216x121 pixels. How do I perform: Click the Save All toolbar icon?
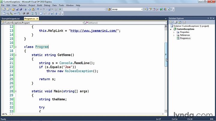click(x=21, y=9)
